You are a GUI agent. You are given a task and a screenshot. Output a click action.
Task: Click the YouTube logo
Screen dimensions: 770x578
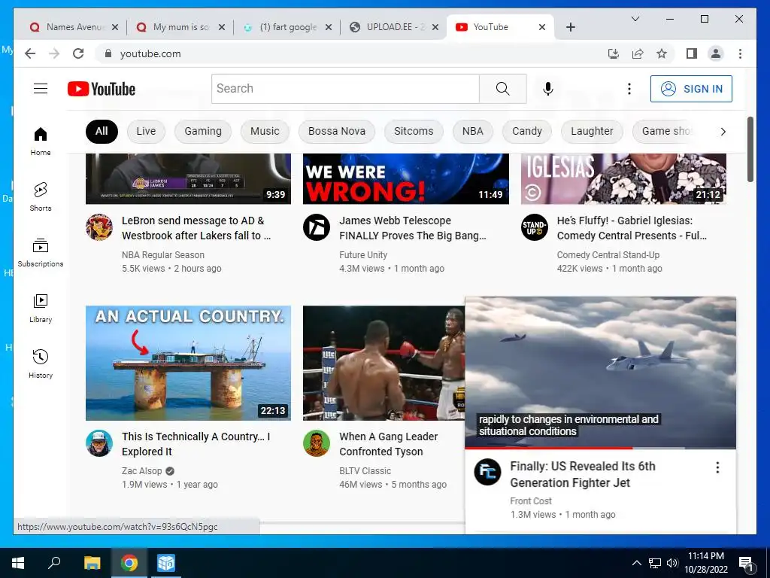pyautogui.click(x=102, y=89)
